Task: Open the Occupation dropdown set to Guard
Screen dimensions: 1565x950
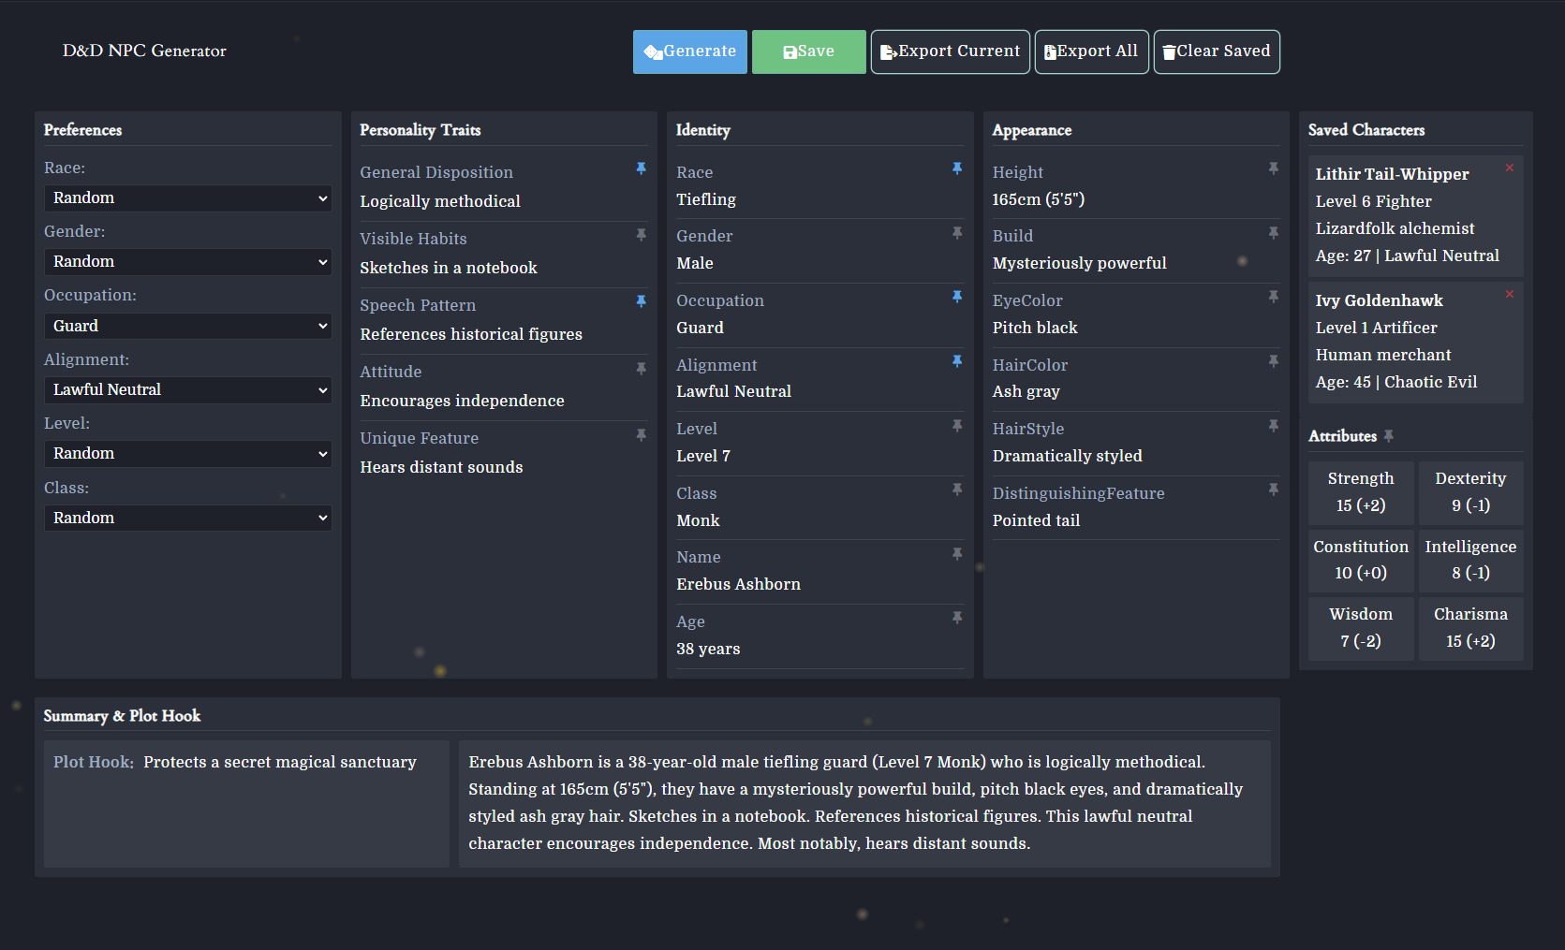Action: point(188,326)
